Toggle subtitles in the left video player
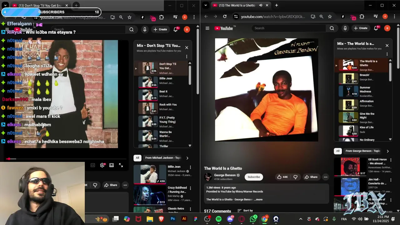 click(93, 165)
